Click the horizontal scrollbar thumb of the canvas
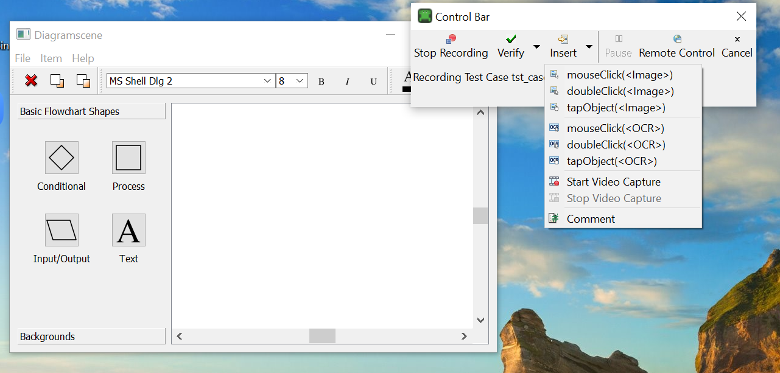Viewport: 780px width, 373px height. (322, 336)
